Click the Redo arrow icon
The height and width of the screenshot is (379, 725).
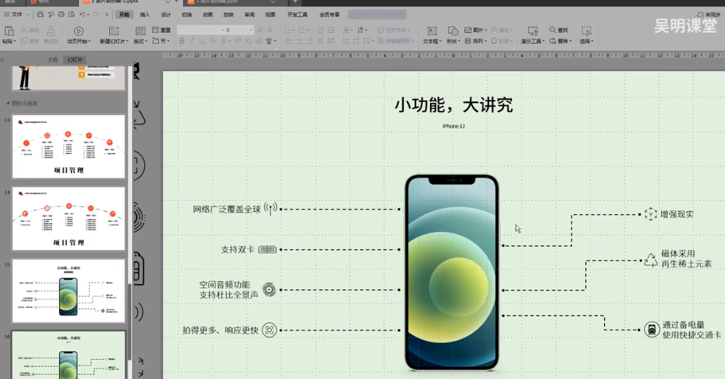tap(96, 14)
